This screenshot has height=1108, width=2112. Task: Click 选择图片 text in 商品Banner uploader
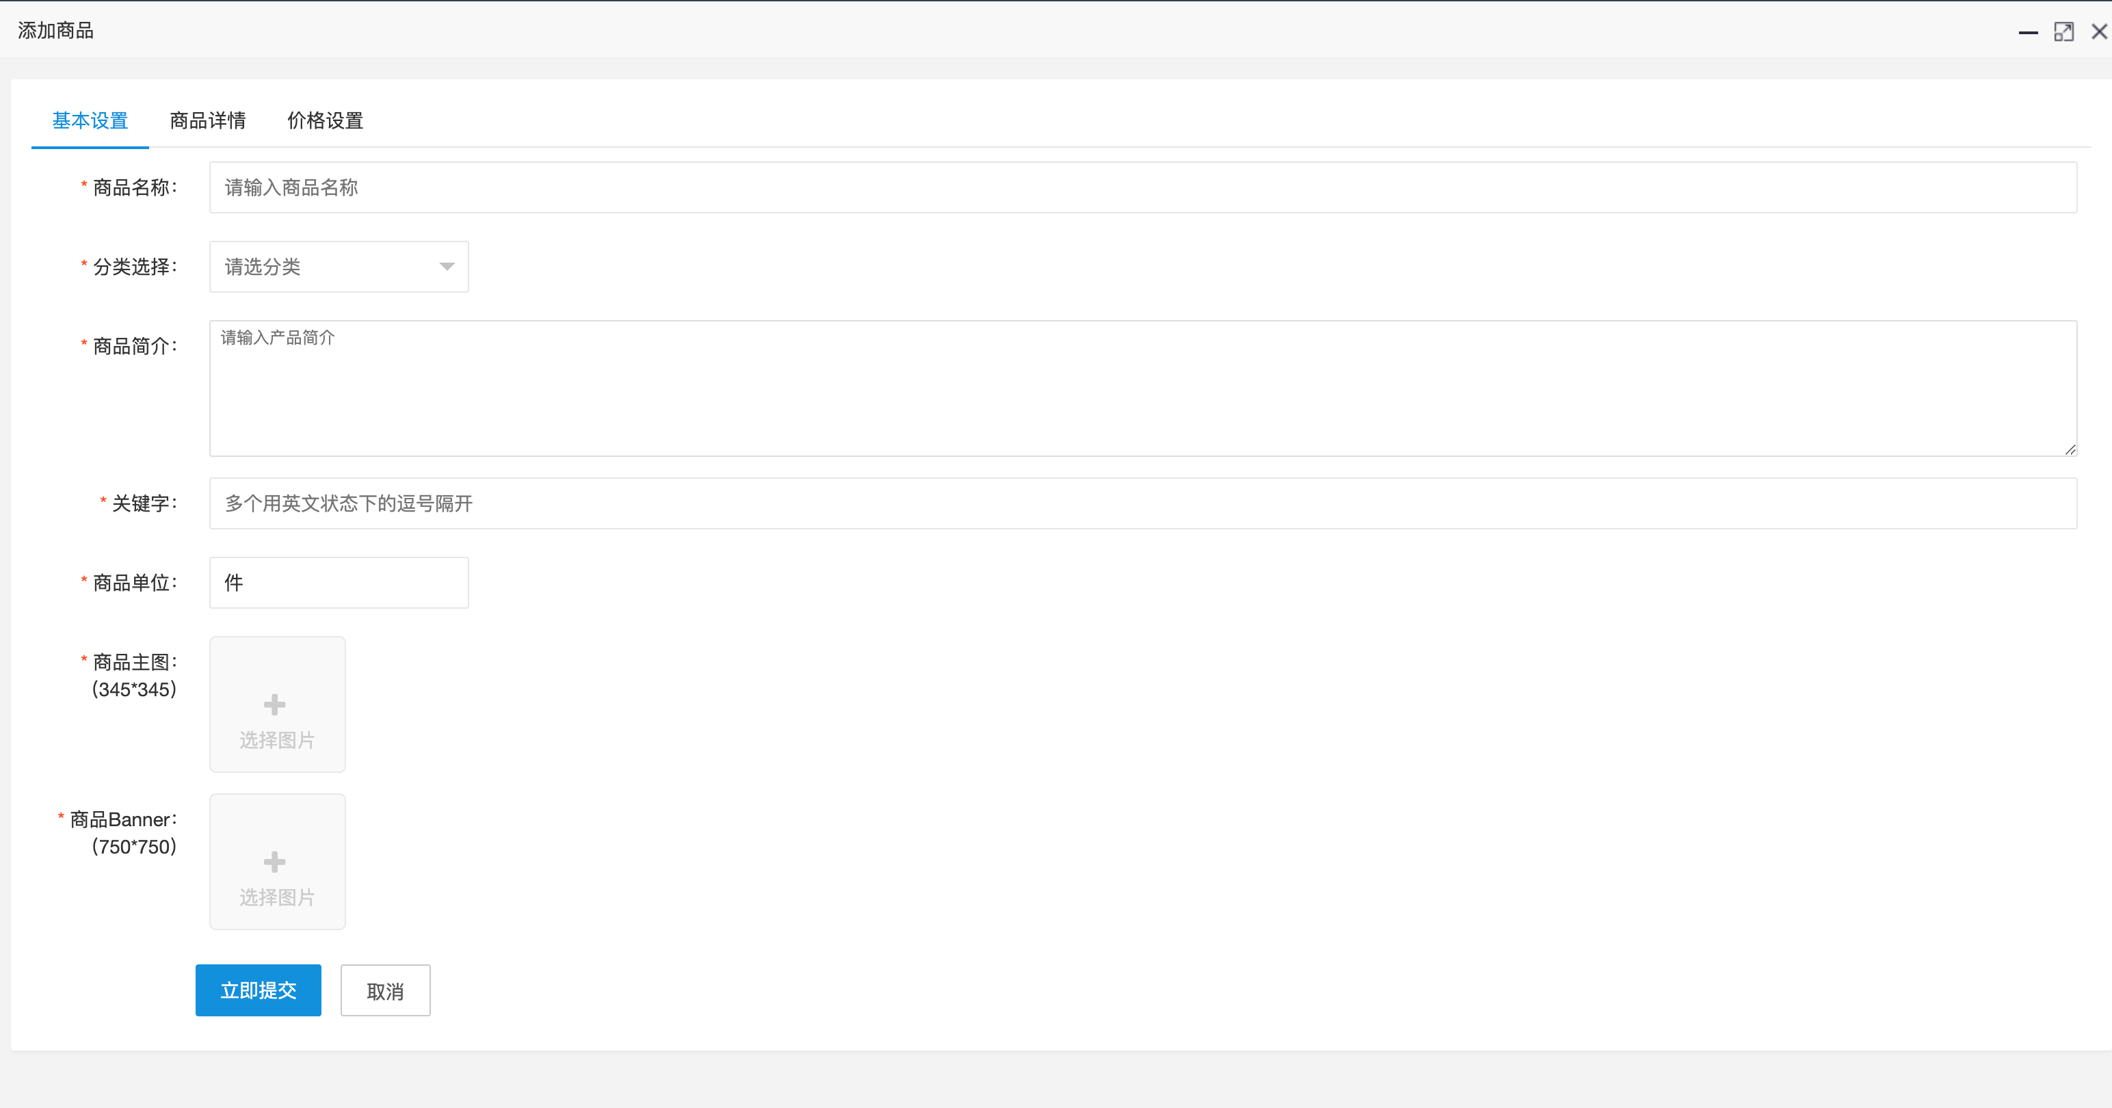point(277,898)
